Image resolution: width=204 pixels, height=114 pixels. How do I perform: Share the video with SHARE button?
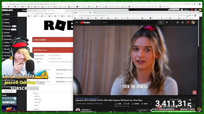click(x=135, y=104)
